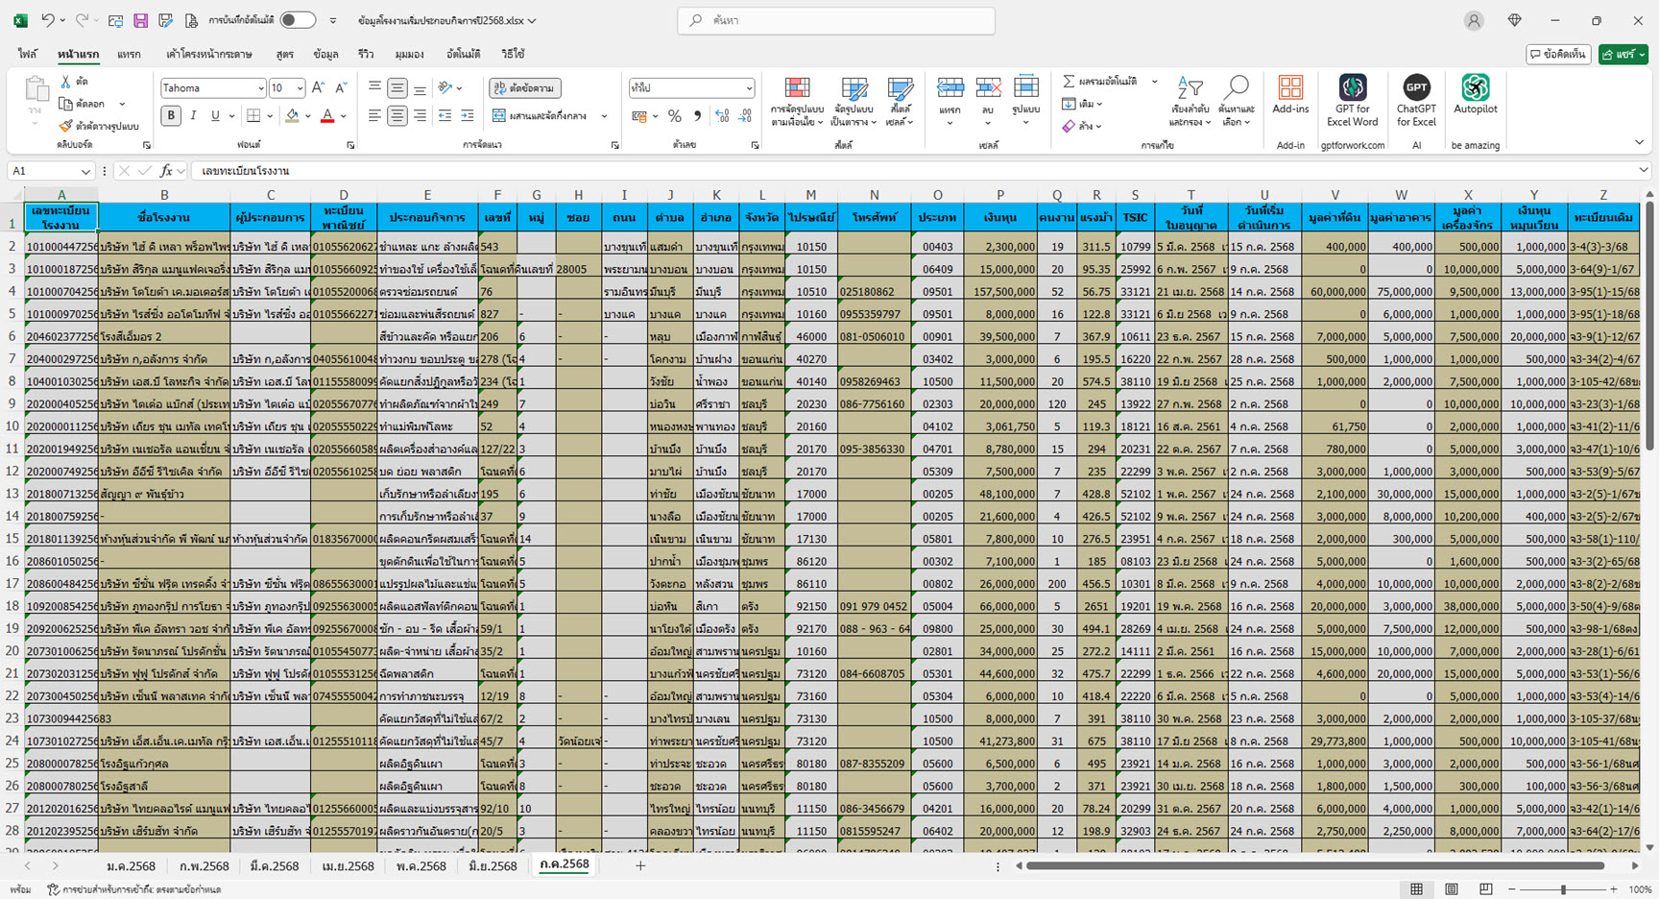The image size is (1659, 899).
Task: Click the search box
Action: point(836,20)
